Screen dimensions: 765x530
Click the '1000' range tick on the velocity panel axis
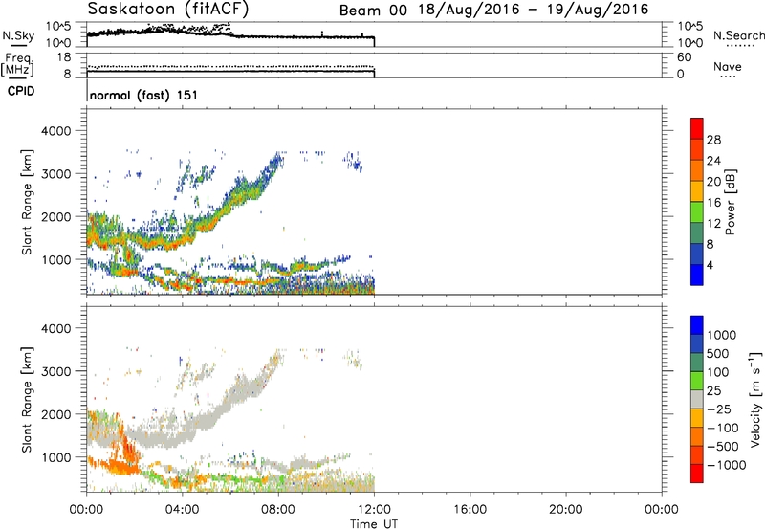[x=55, y=457]
